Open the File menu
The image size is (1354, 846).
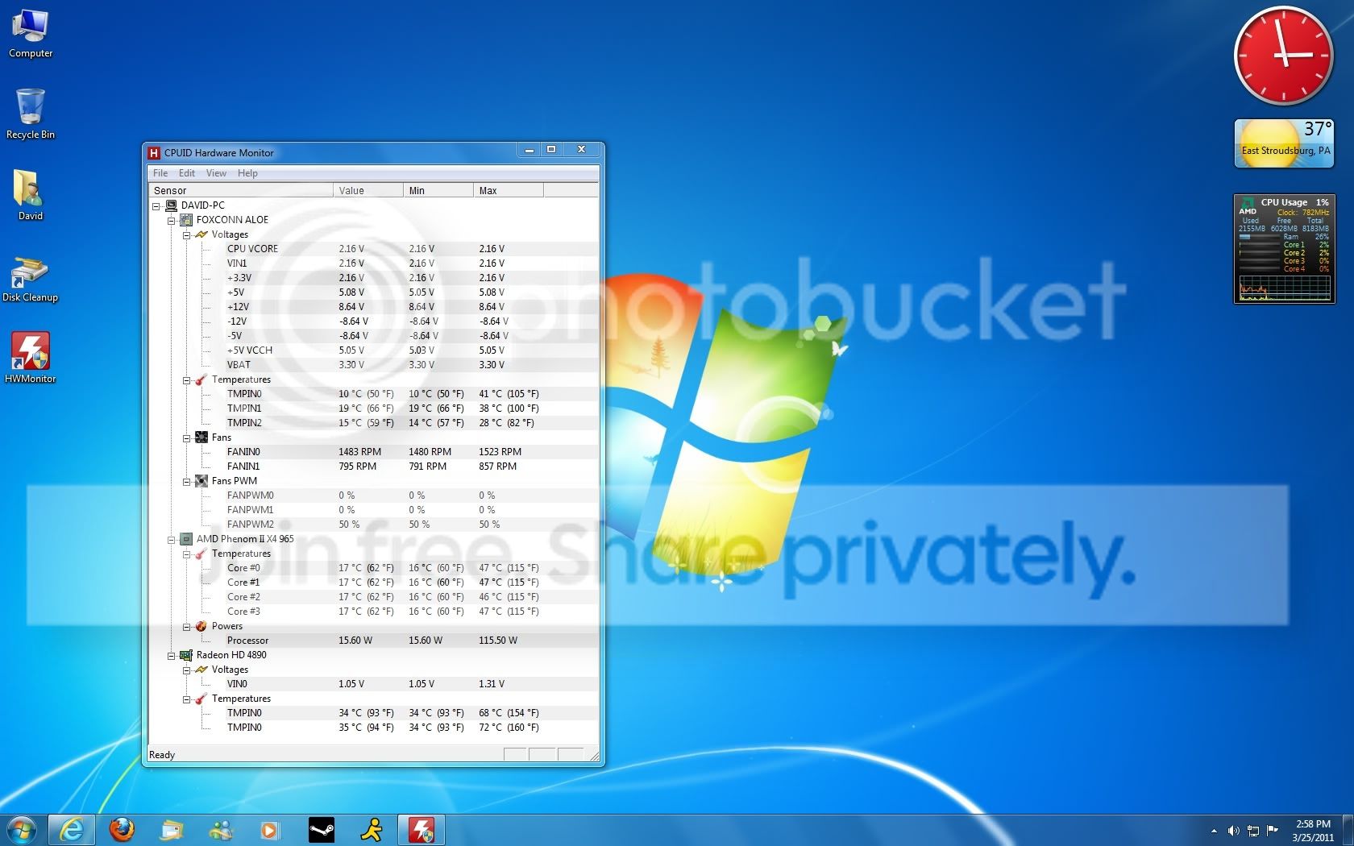(x=160, y=173)
